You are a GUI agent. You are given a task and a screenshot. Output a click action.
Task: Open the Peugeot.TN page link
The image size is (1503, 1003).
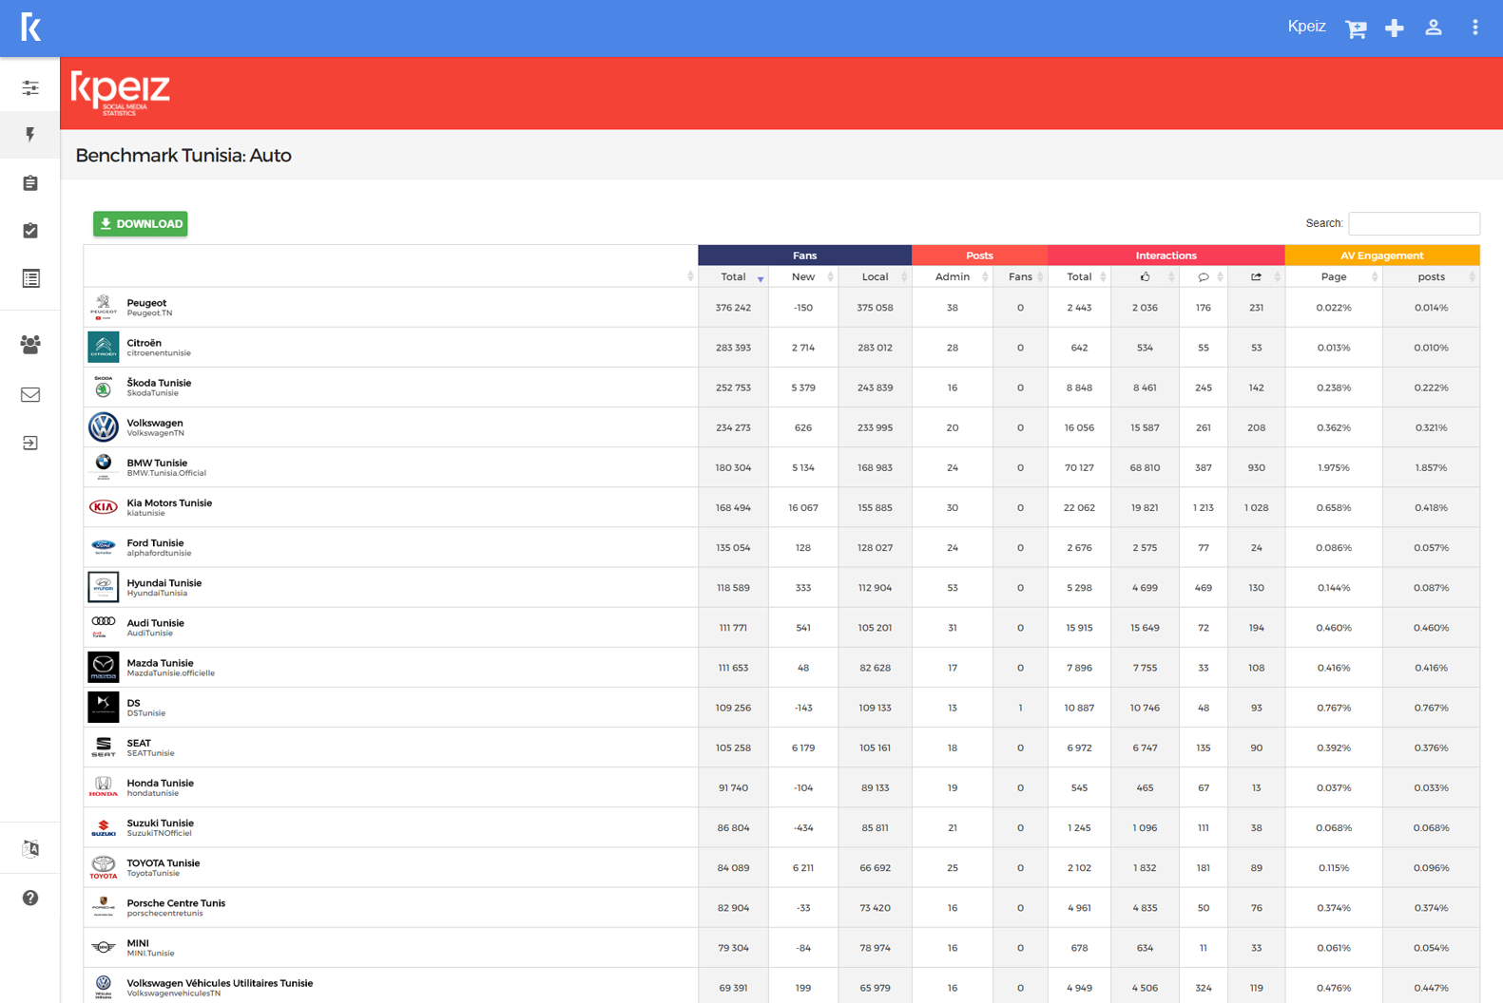(150, 312)
